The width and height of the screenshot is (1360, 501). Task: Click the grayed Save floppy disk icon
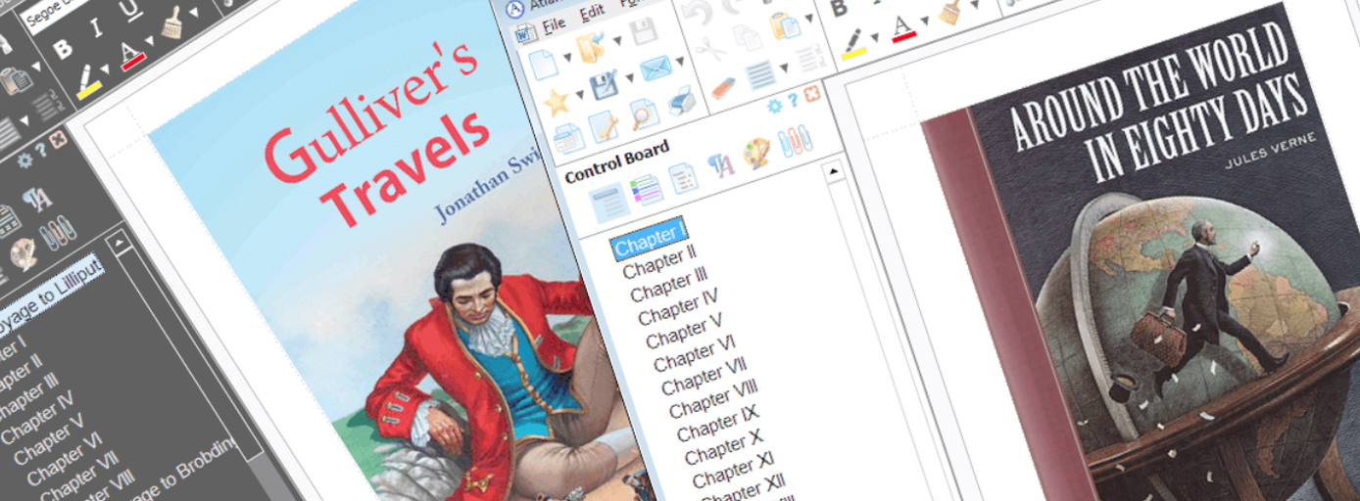tap(643, 33)
